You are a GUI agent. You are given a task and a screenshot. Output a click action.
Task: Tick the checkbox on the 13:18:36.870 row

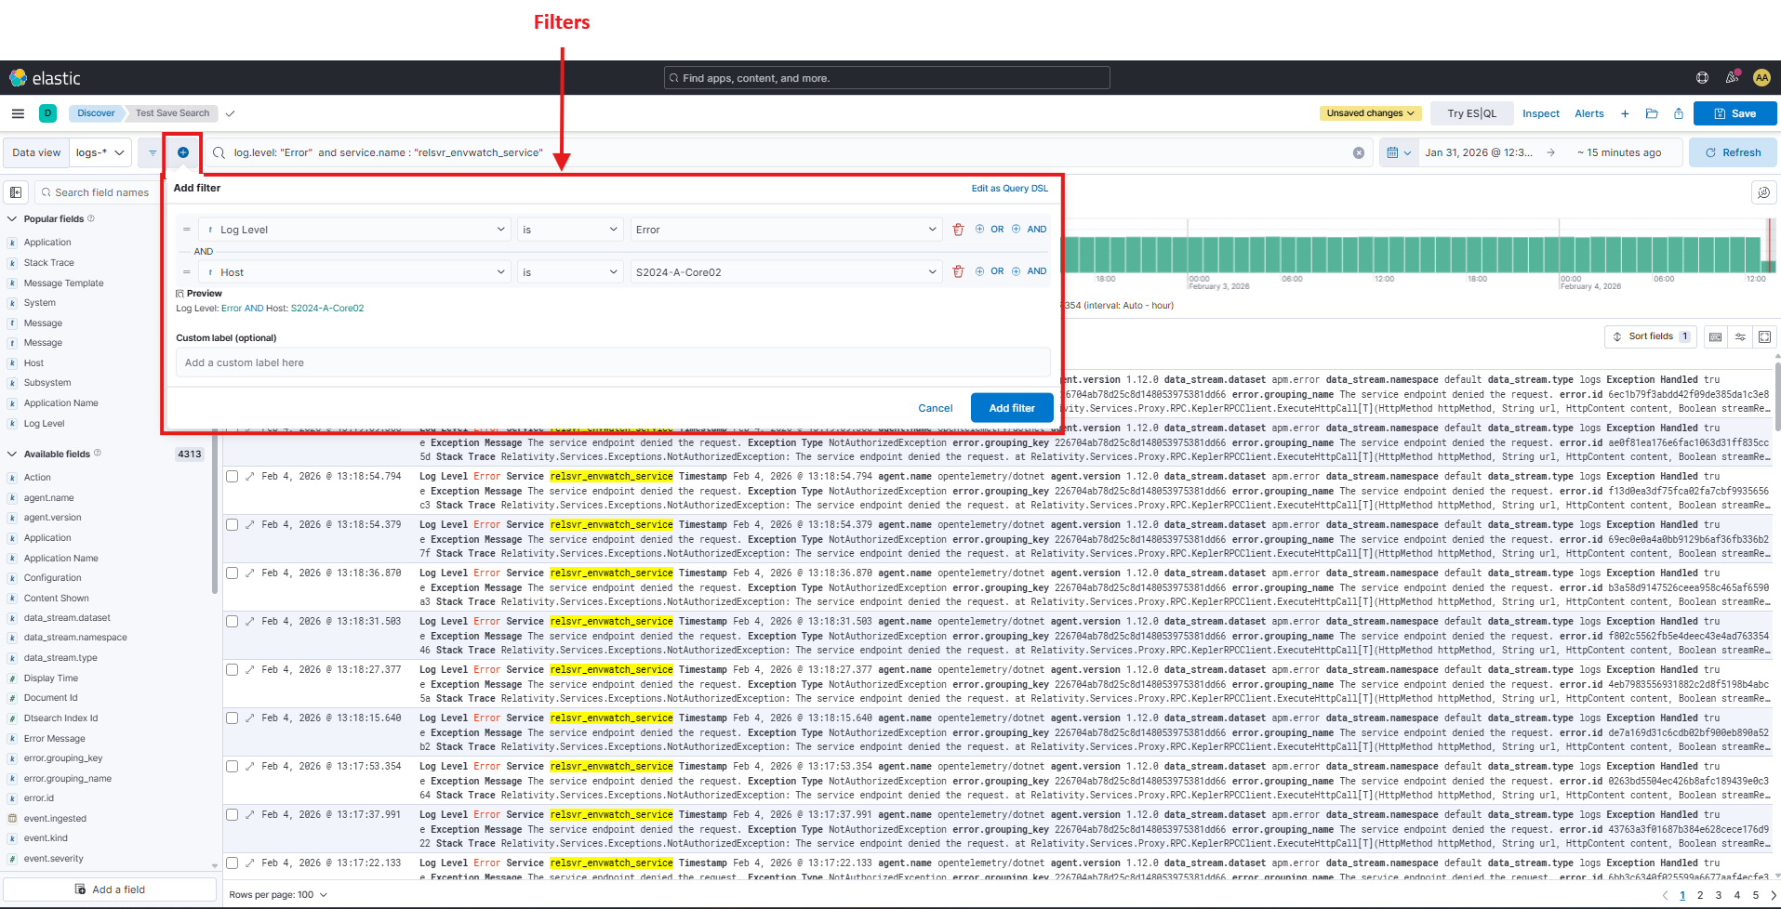(233, 573)
